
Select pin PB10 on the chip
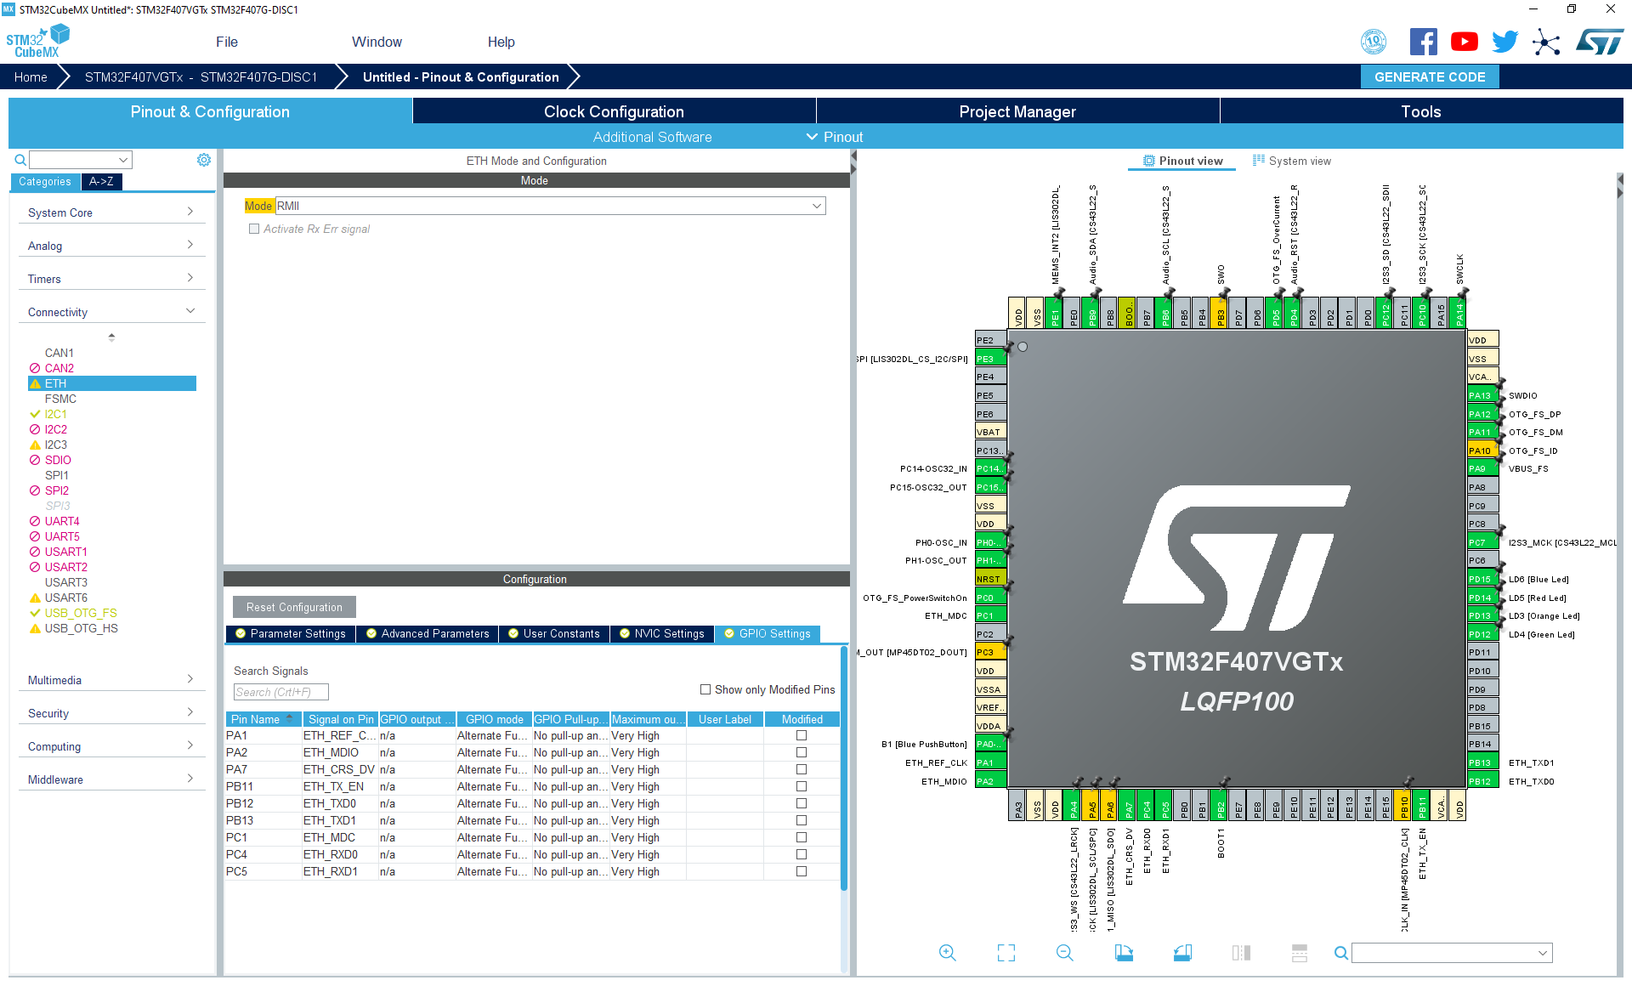point(1404,805)
